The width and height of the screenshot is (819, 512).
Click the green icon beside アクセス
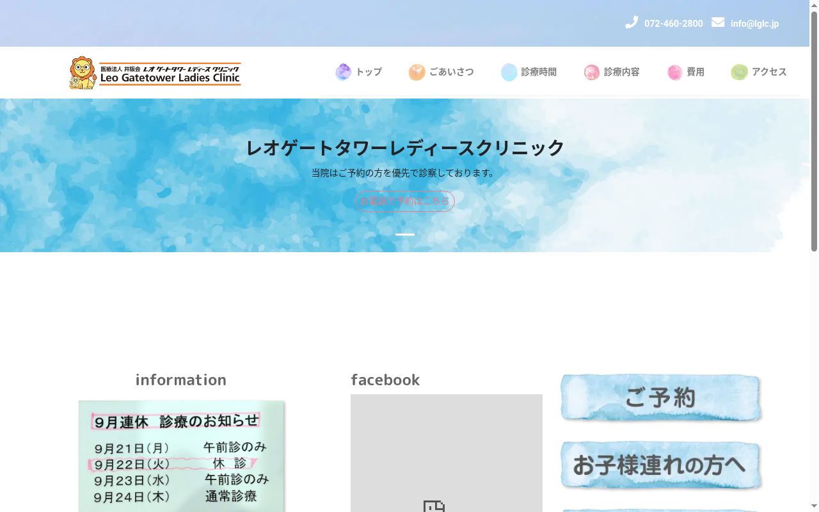[740, 72]
